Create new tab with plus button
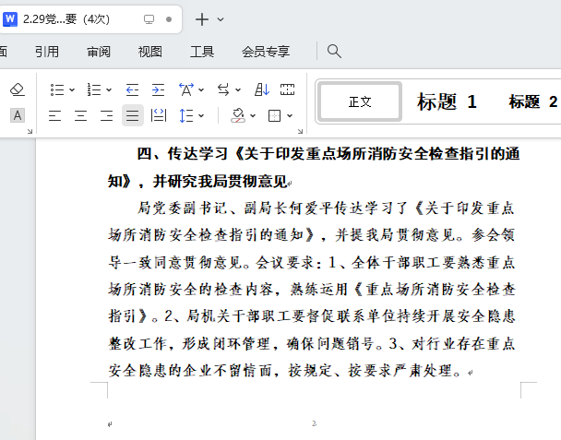 [202, 19]
